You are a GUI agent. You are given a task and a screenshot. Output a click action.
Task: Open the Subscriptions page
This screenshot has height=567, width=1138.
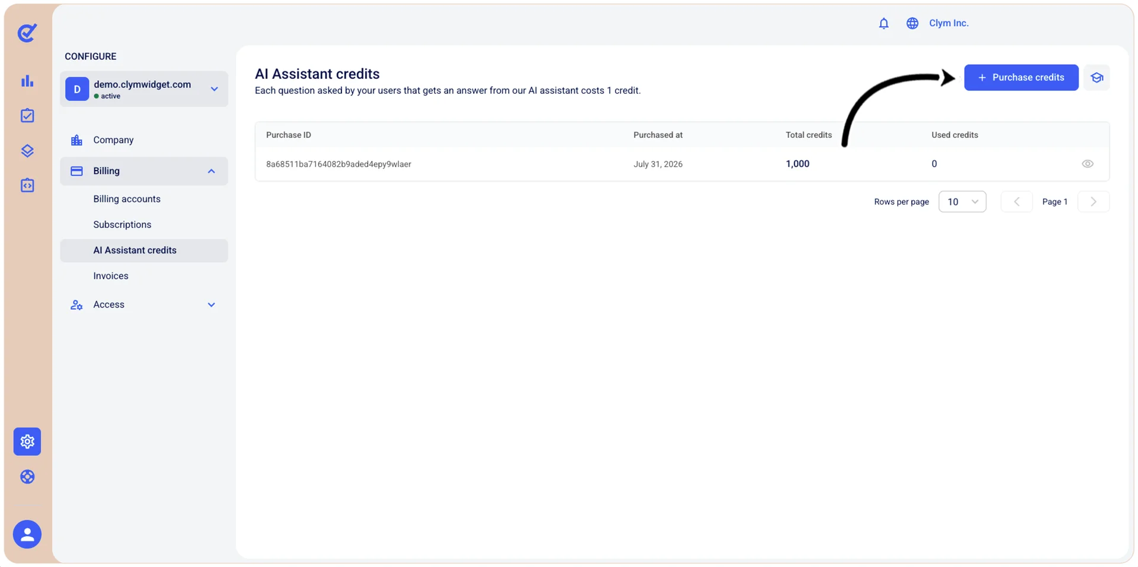tap(122, 224)
